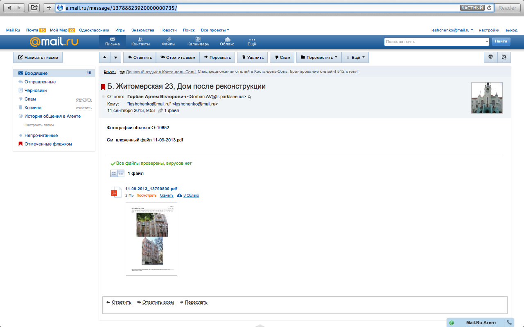
Task: Click the print message icon in toolbar
Action: 490,58
